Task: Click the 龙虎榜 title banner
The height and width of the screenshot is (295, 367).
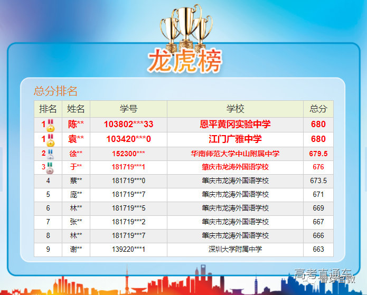Action: point(184,61)
